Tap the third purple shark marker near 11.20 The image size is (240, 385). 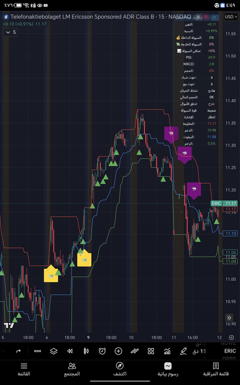click(x=194, y=190)
